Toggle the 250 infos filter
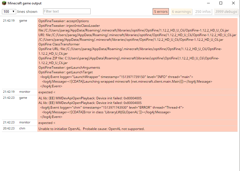The width and height of the screenshot is (240, 171). pos(203,11)
